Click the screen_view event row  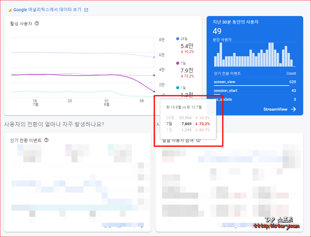[255, 82]
